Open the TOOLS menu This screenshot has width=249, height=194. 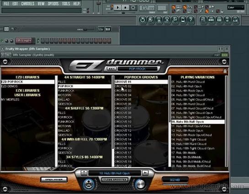(x=66, y=4)
